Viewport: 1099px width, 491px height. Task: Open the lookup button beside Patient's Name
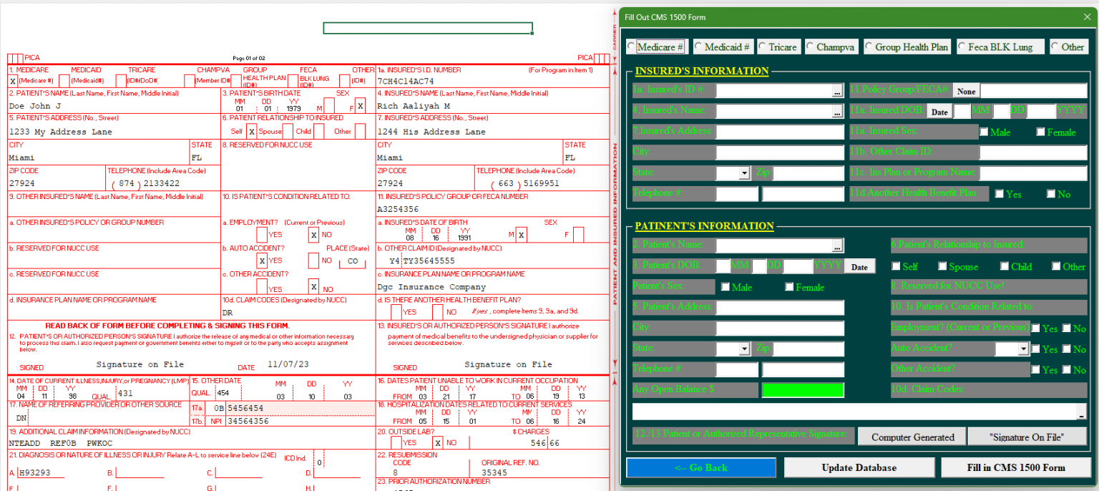pyautogui.click(x=837, y=247)
